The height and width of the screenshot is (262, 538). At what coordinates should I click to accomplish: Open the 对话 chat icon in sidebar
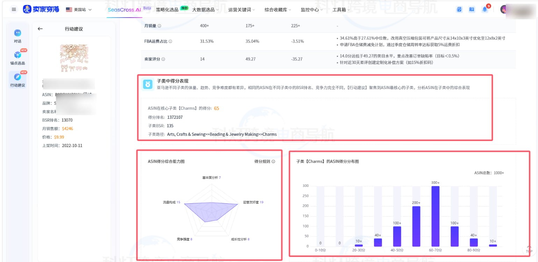pyautogui.click(x=17, y=33)
